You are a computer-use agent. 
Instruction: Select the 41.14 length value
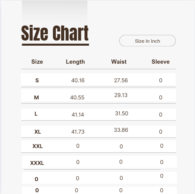(x=78, y=115)
